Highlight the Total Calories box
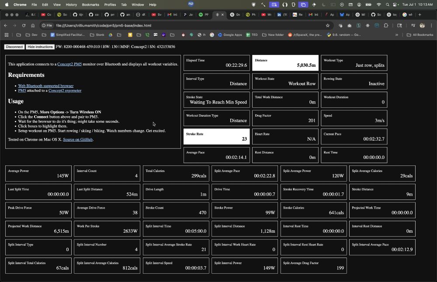The image size is (437, 282). (x=176, y=173)
